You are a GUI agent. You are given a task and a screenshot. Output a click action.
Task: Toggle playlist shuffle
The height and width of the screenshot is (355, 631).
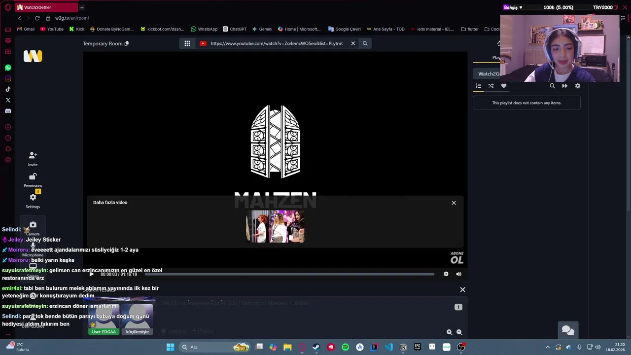[491, 86]
